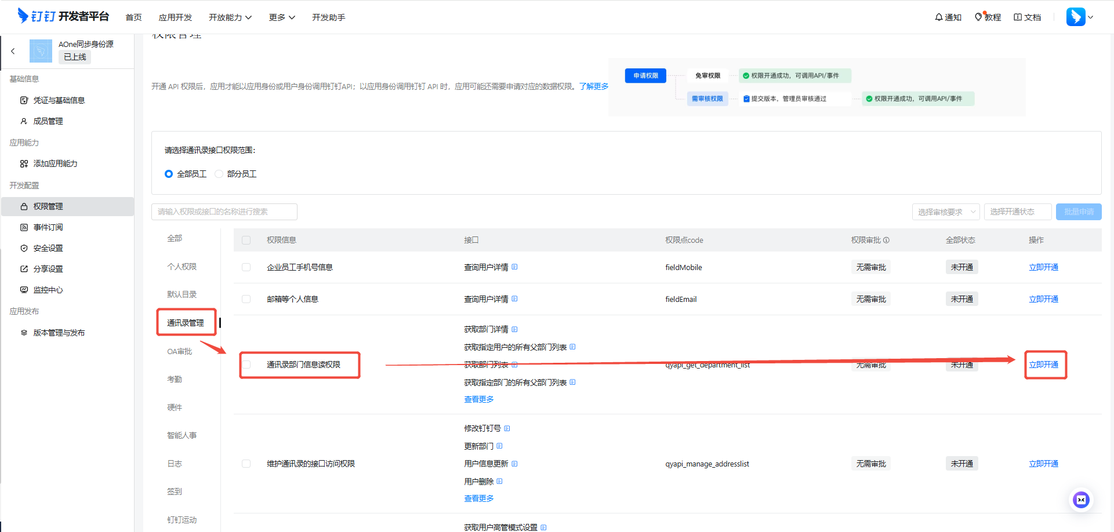This screenshot has width=1114, height=532.
Task: Open the docs book icon
Action: (x=1017, y=17)
